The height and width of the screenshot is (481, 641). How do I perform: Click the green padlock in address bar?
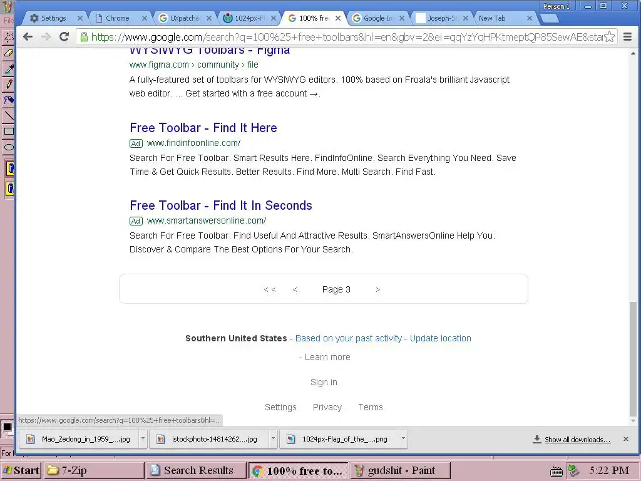84,37
